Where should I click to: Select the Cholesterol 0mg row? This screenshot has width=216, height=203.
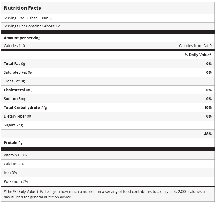click(x=19, y=90)
